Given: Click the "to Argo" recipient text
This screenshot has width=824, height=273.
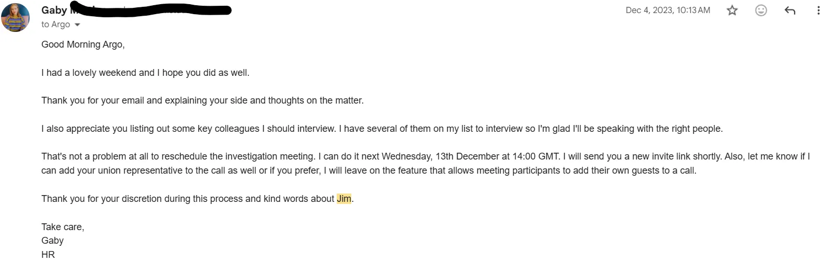Looking at the screenshot, I should [55, 25].
